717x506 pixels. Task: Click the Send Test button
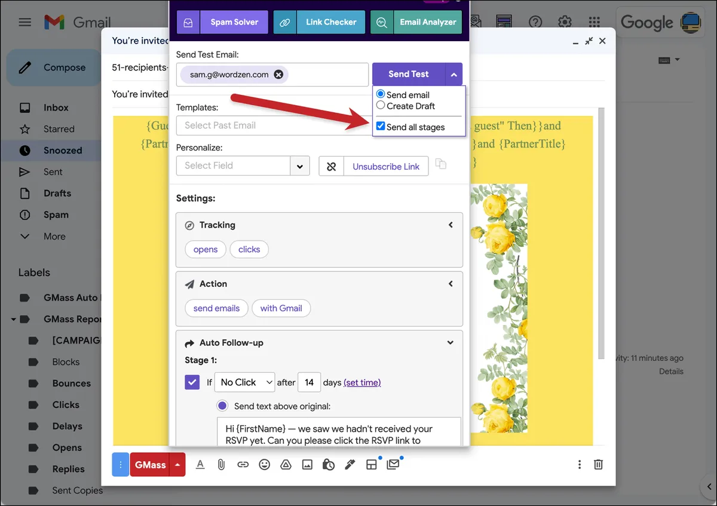click(x=409, y=74)
